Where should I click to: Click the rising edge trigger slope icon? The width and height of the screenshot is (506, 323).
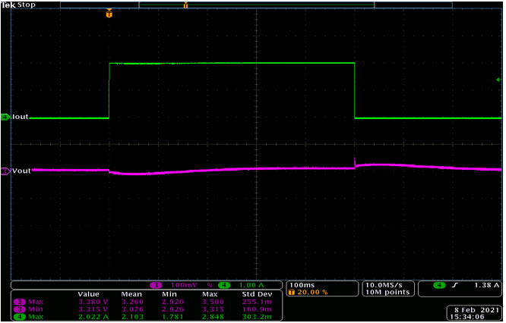point(455,285)
